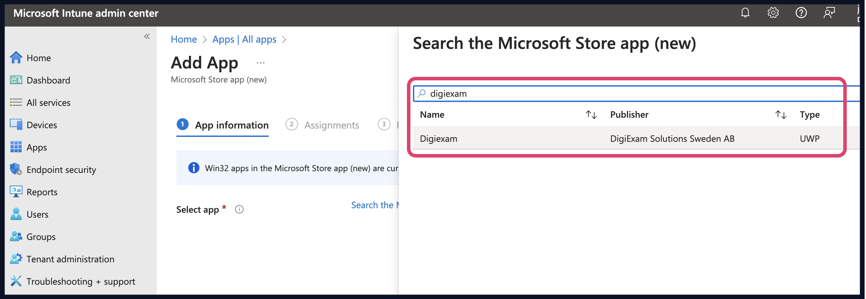Click the All services list icon
The width and height of the screenshot is (866, 299).
pos(16,102)
